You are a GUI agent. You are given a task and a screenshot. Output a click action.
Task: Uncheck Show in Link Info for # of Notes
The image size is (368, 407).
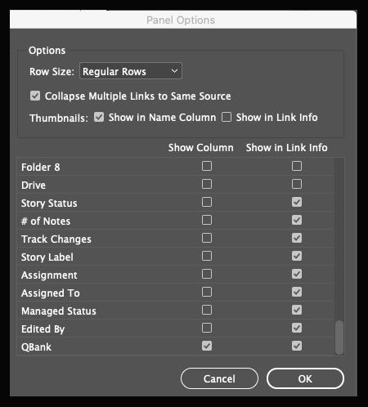[297, 220]
